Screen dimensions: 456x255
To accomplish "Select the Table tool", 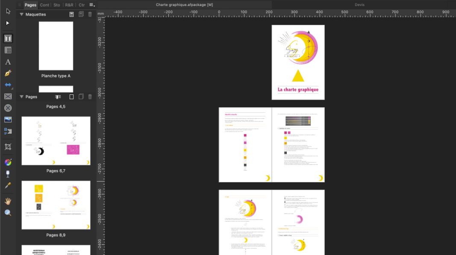I will 8,50.
